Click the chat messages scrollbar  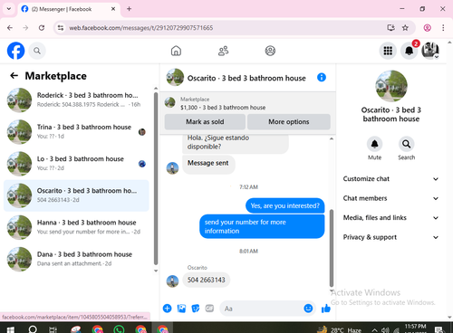pos(332,247)
